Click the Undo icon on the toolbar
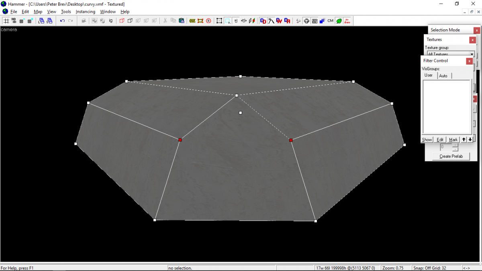482x271 pixels. [62, 21]
